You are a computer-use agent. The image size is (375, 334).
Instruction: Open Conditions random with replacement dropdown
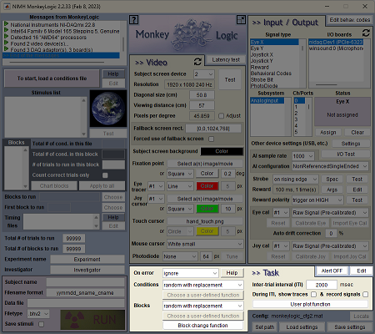coord(203,285)
